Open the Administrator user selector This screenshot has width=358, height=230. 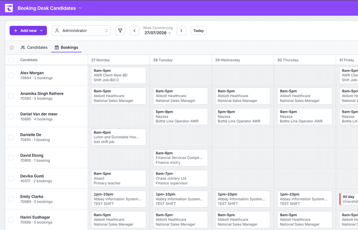pyautogui.click(x=81, y=31)
